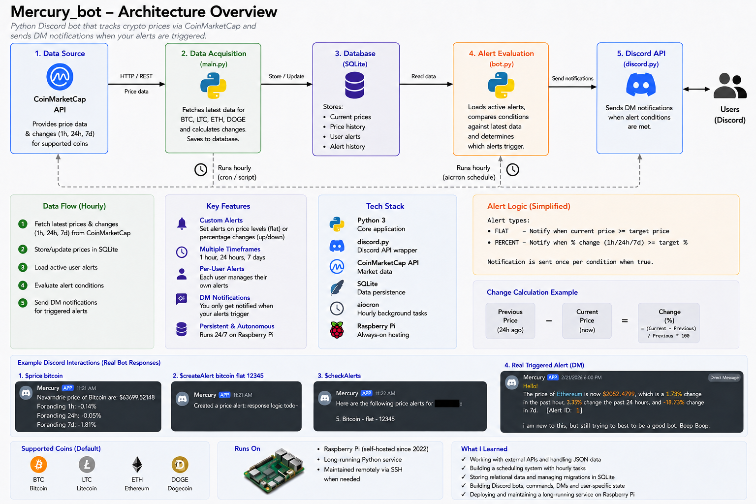756x504 pixels.
Task: Click the aiocron clock icon in Tech Stack
Action: [337, 309]
